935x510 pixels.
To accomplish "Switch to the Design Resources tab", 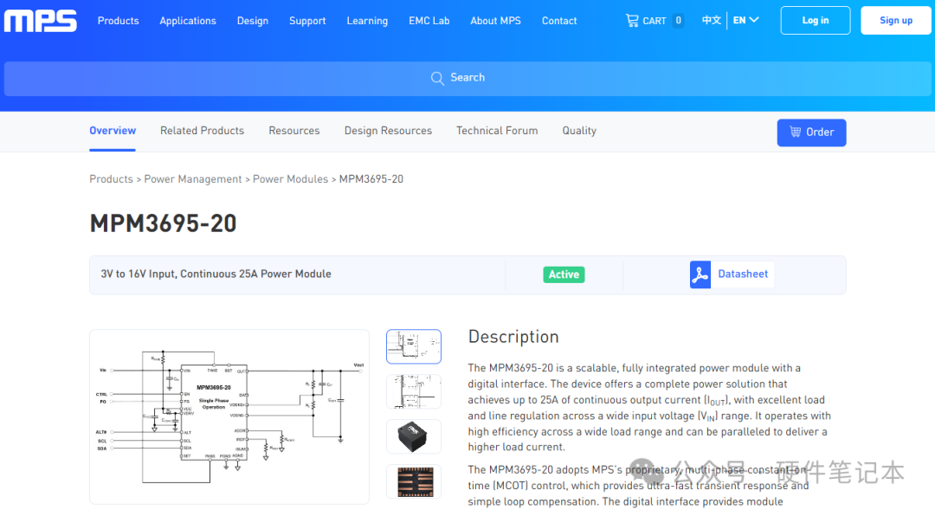I will click(388, 131).
